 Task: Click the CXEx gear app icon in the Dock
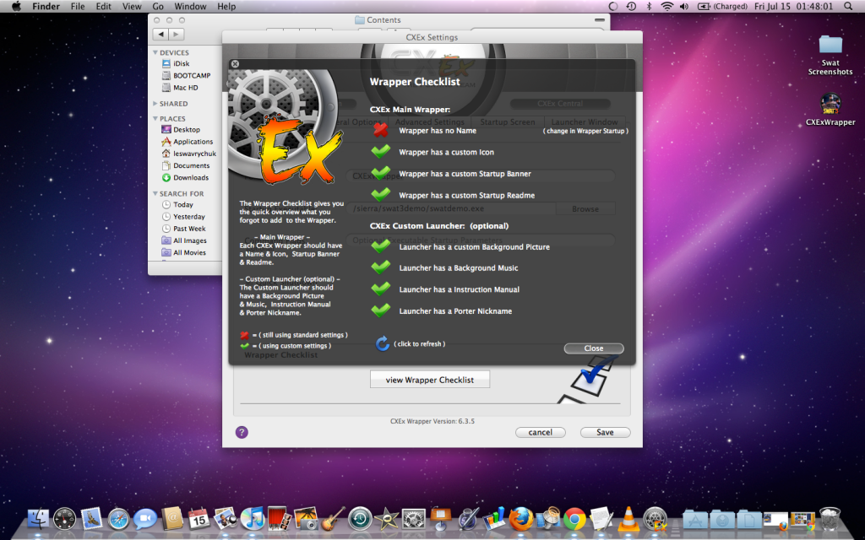pos(656,519)
